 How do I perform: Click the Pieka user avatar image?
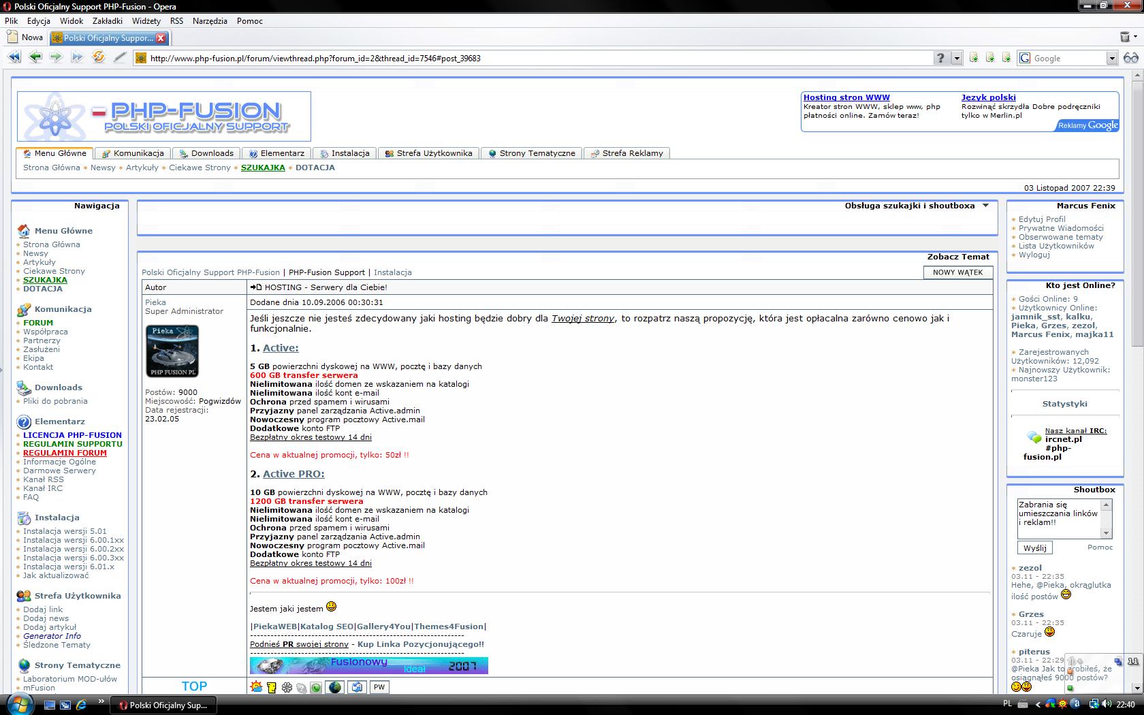(x=172, y=351)
